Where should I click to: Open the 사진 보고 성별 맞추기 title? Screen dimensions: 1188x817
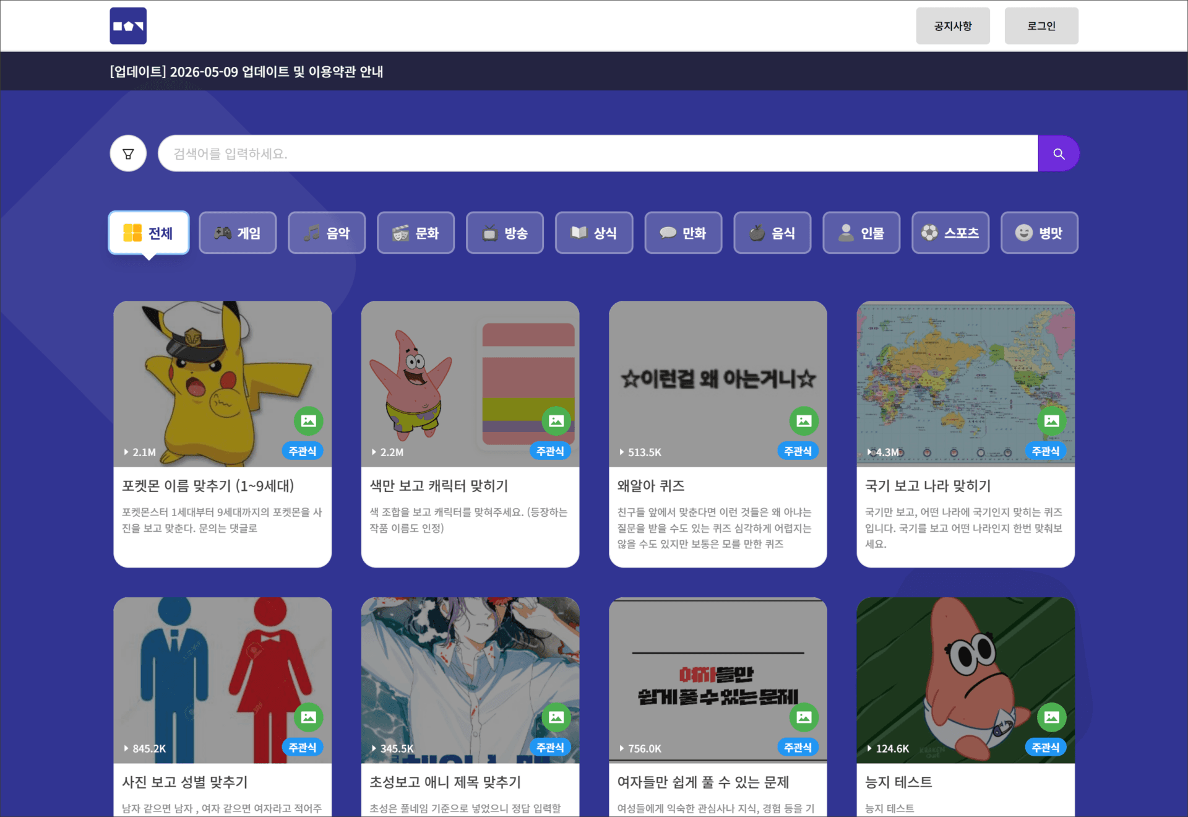coord(185,782)
